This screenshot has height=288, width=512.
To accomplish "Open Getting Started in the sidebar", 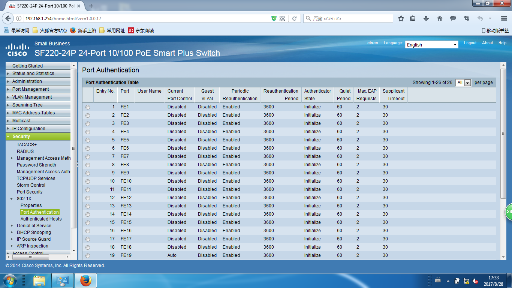I will (x=27, y=66).
